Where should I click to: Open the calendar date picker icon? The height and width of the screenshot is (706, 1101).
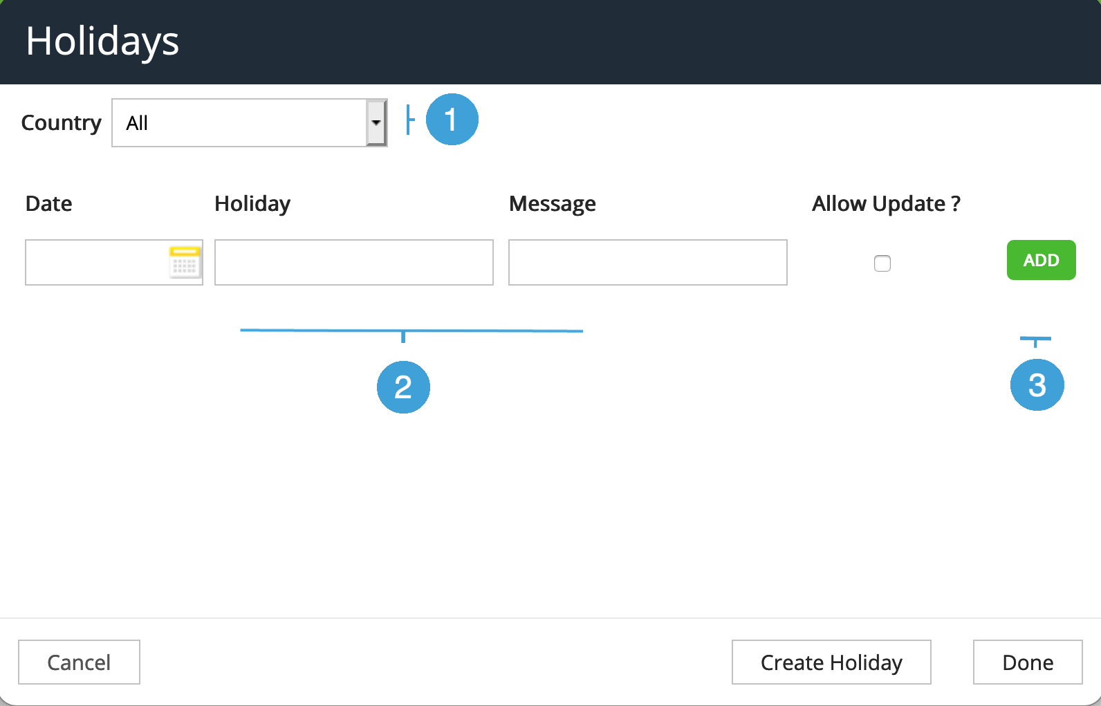click(185, 262)
